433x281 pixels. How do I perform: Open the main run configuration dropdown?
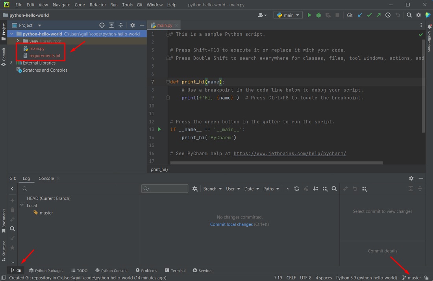(288, 15)
